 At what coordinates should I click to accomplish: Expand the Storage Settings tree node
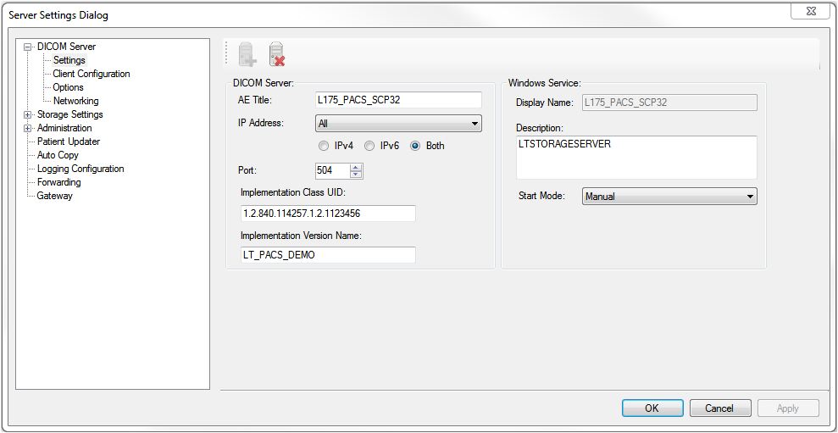pos(28,115)
